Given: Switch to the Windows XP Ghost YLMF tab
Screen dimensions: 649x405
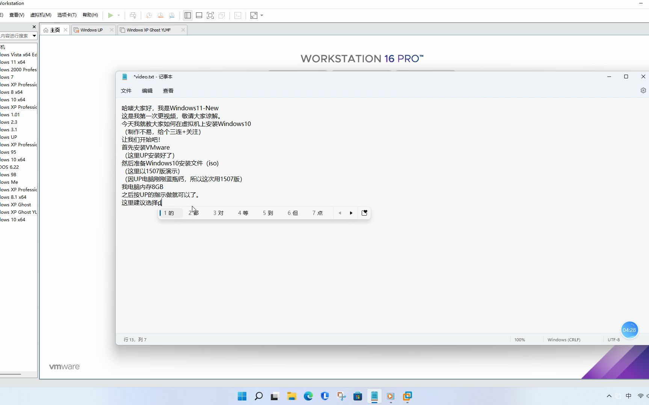Looking at the screenshot, I should (x=148, y=30).
